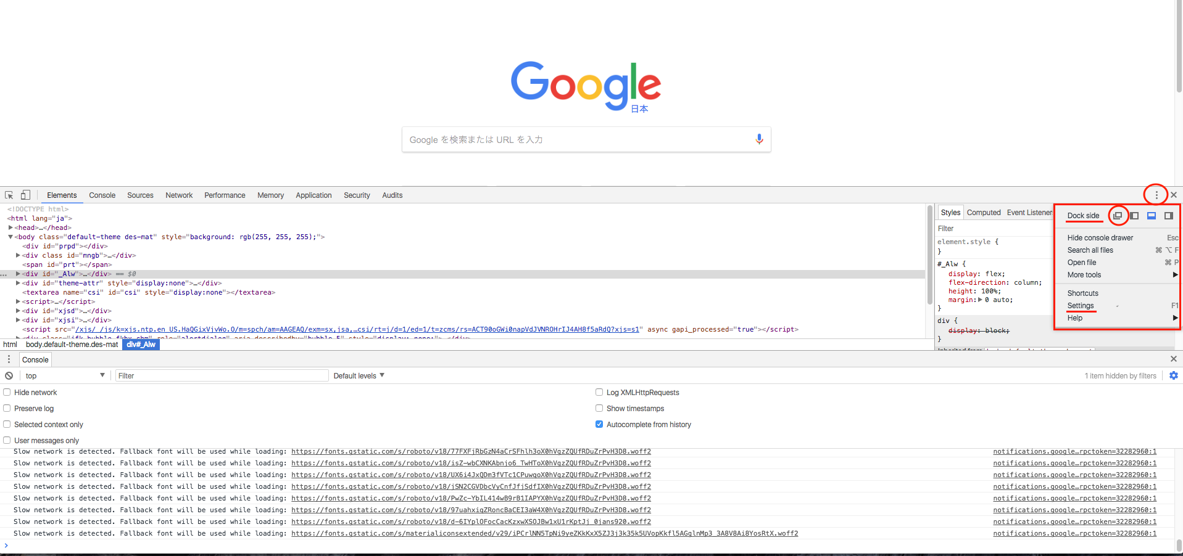This screenshot has width=1183, height=556.
Task: Open the materialiconsextended woff2 font link
Action: click(544, 534)
